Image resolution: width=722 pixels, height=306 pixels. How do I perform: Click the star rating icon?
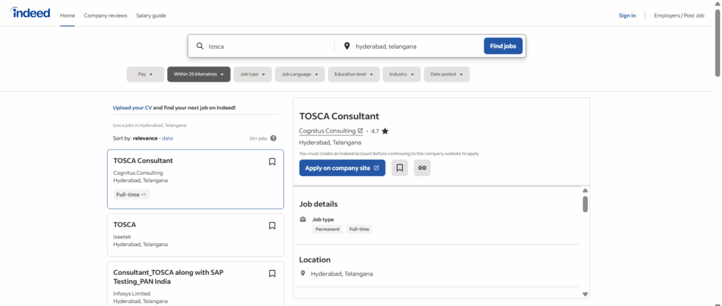point(385,131)
